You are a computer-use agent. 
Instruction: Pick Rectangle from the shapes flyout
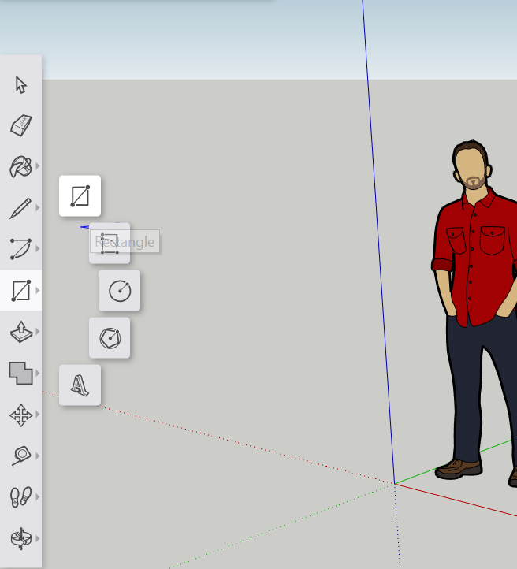tap(80, 195)
